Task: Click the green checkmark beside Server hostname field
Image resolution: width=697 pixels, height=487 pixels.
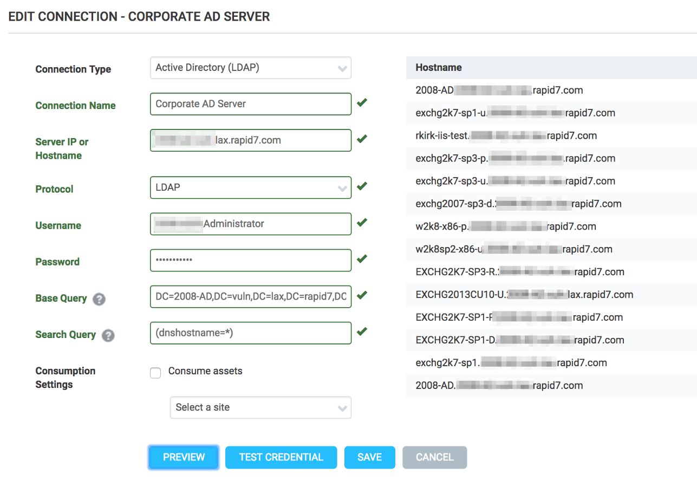Action: [x=362, y=139]
